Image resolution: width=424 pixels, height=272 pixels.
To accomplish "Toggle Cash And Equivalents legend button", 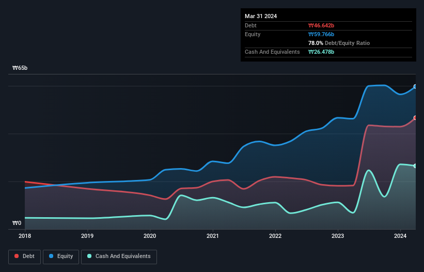I will (119, 256).
